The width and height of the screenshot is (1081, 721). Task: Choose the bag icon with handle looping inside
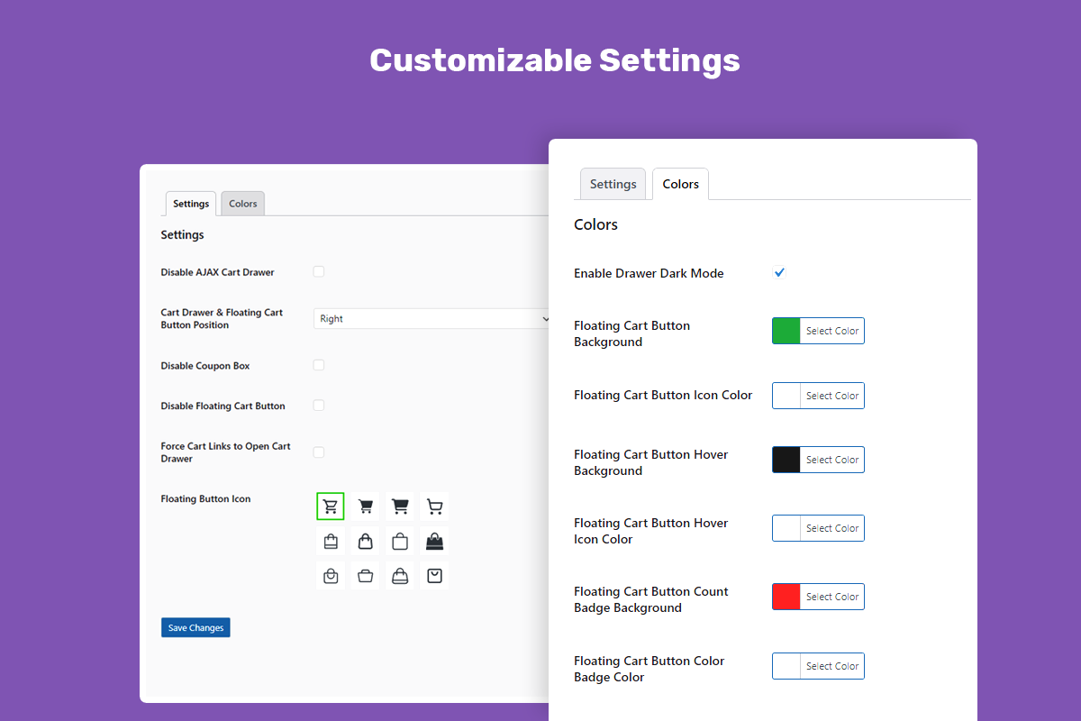click(x=331, y=575)
